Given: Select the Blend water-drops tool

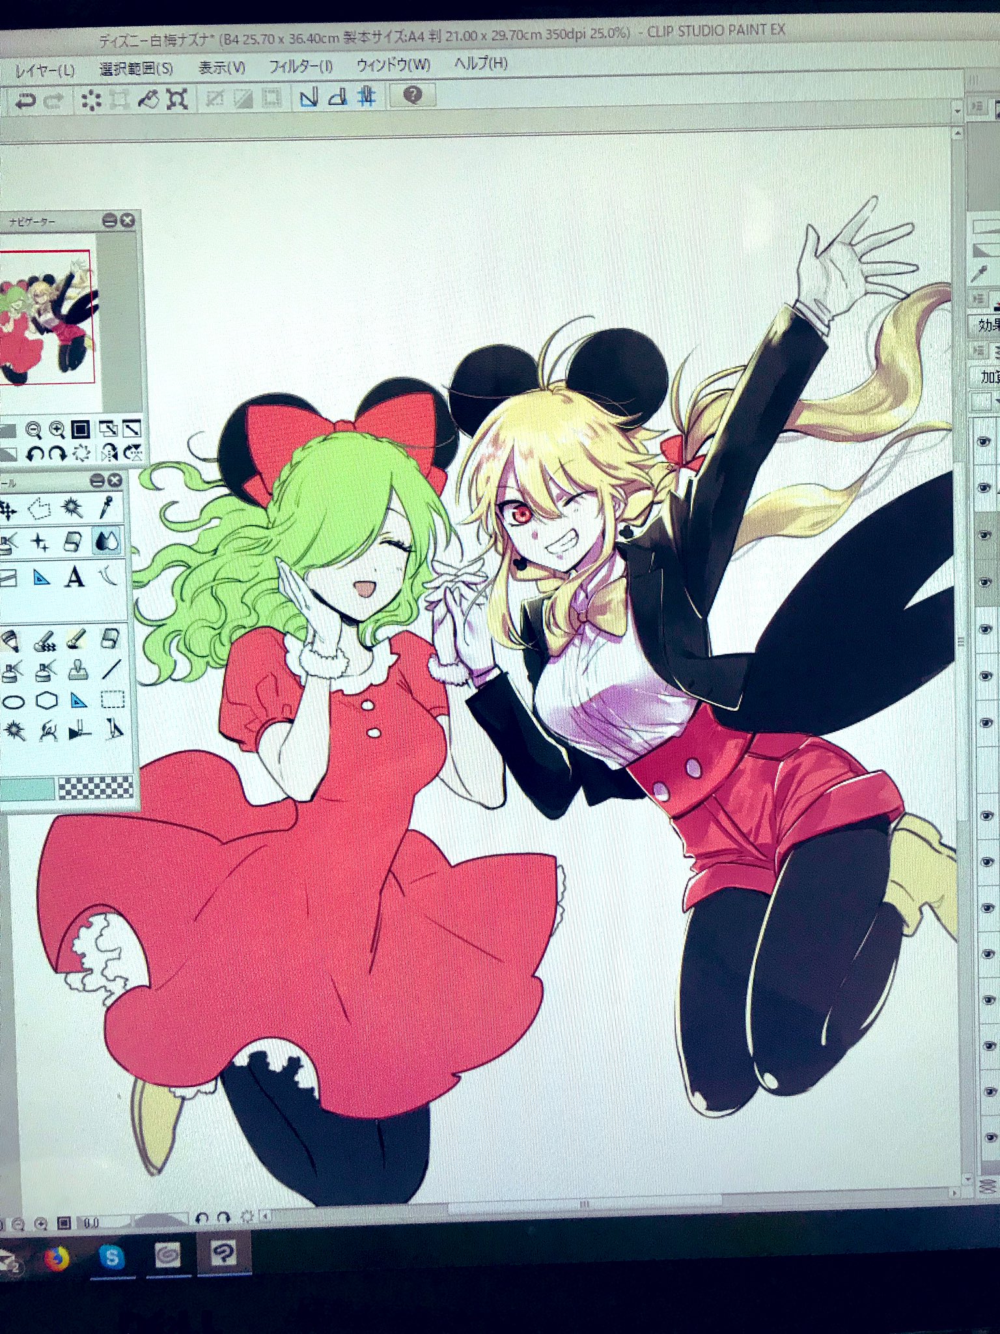Looking at the screenshot, I should pos(107,541).
